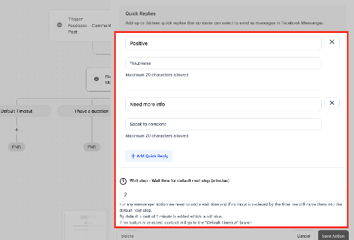Click the Messenger icon in the Facebook action node

(96, 79)
